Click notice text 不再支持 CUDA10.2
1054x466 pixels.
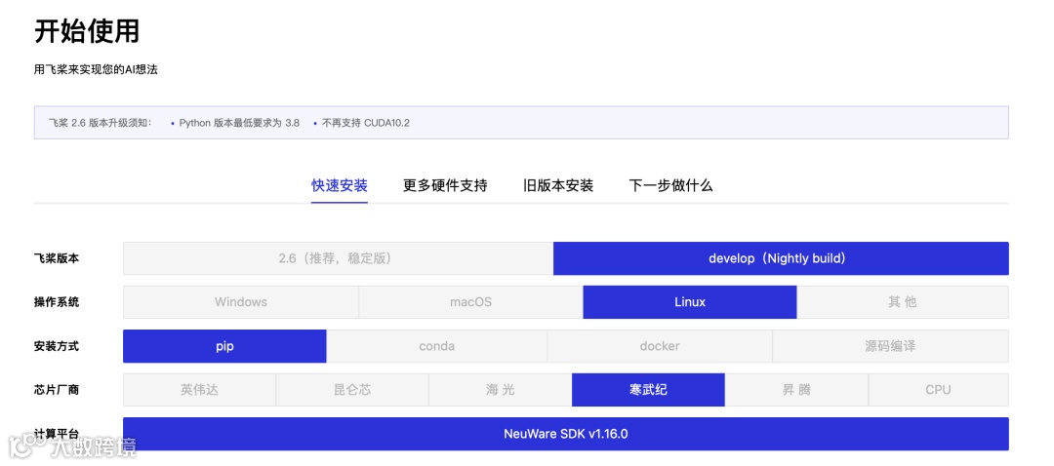tap(366, 123)
